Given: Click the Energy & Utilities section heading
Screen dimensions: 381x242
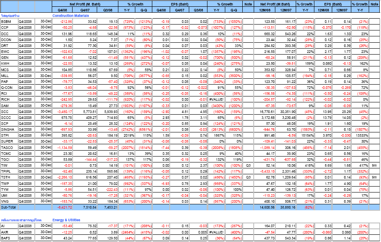Looking at the screenshot, I should (66, 220).
